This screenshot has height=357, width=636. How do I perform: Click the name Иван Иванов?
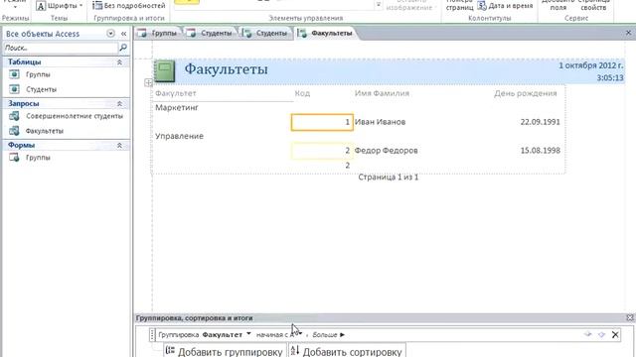click(380, 122)
